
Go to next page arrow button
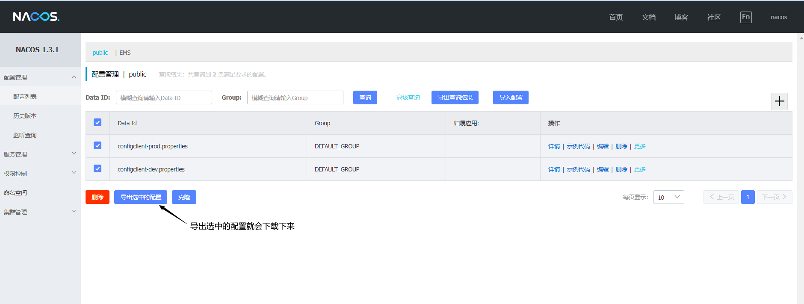coord(774,197)
